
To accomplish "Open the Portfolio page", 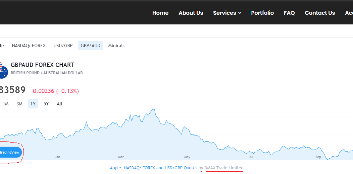I will 262,13.
